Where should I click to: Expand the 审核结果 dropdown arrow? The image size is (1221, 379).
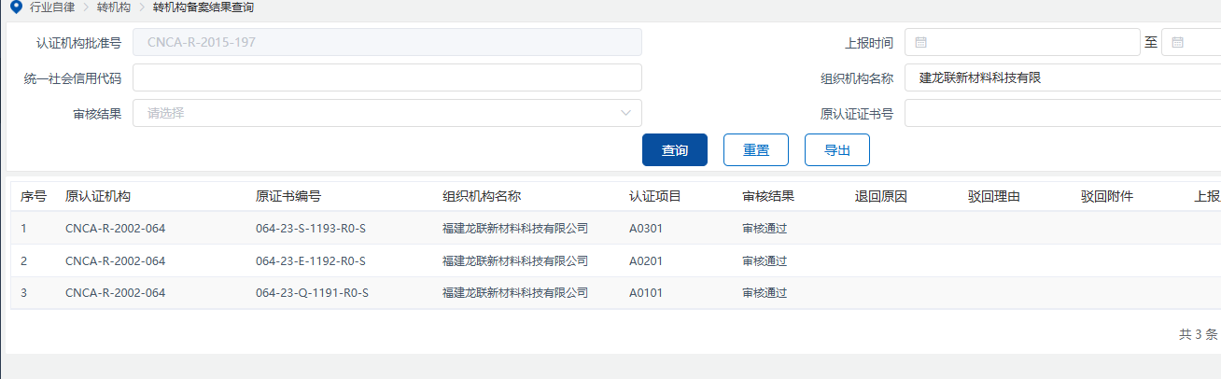(x=625, y=114)
